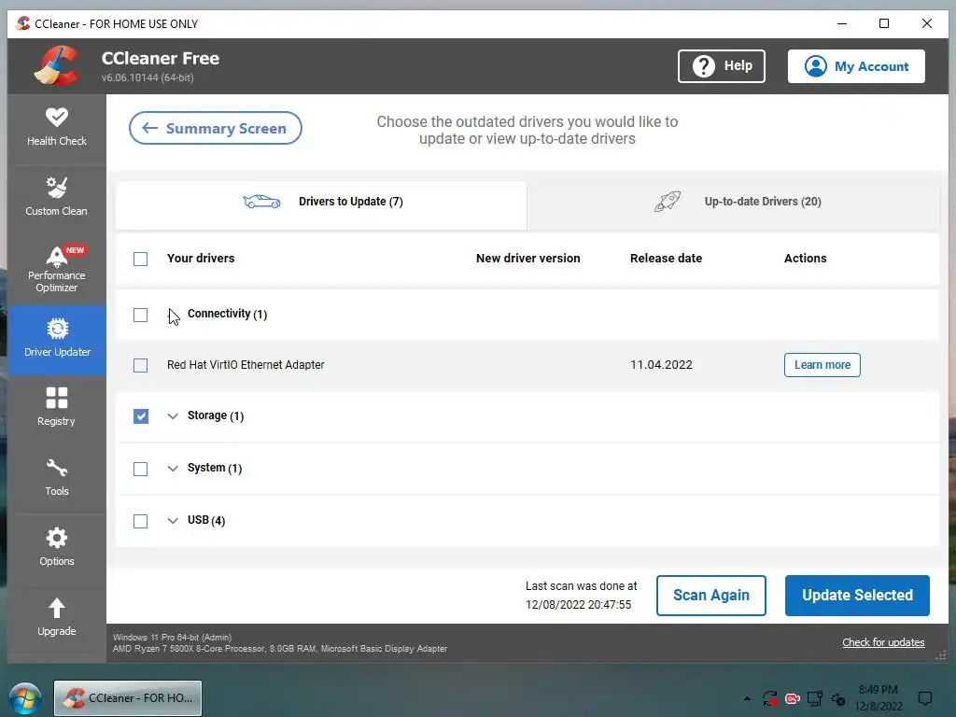Click the taskbar clock showing 8:49 PM
The width and height of the screenshot is (956, 717).
(x=878, y=698)
